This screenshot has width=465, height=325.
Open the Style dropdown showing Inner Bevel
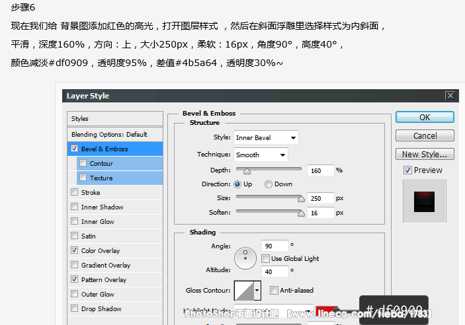pyautogui.click(x=266, y=137)
